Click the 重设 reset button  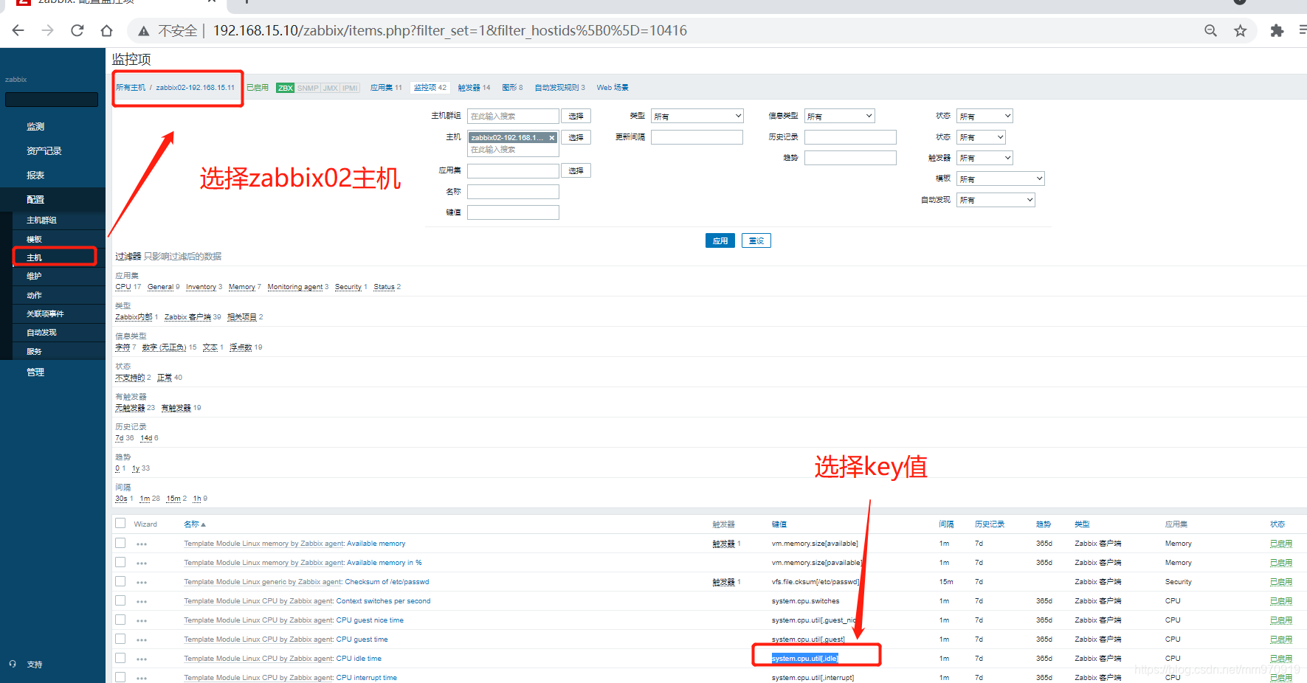click(x=756, y=240)
